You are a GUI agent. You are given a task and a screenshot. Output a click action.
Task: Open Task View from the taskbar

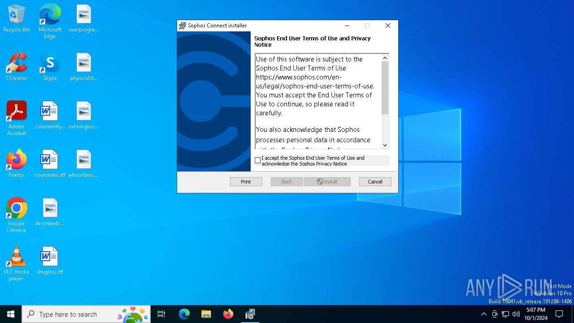point(161,314)
